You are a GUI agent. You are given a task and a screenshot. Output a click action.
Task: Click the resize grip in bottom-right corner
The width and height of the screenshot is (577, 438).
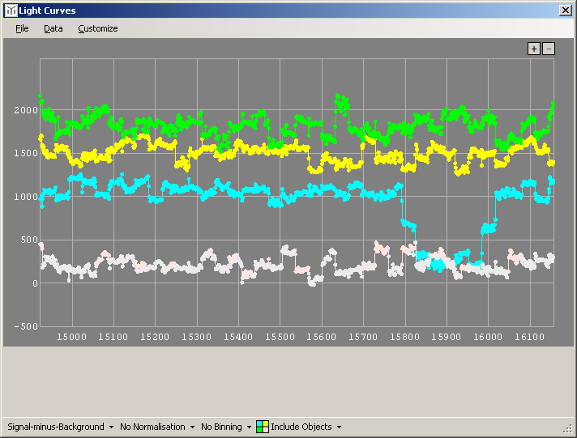[x=568, y=428]
